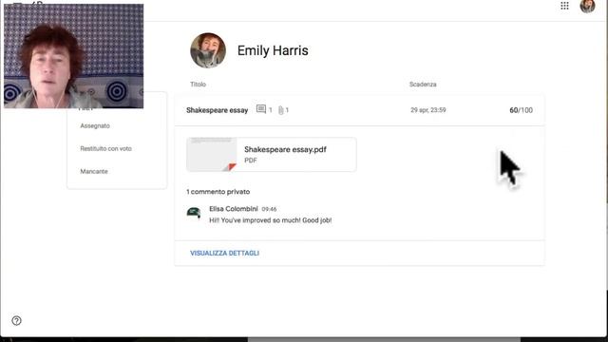This screenshot has width=608, height=342.
Task: Open the Shakespeare essay.pdf attachment
Action: pos(271,154)
